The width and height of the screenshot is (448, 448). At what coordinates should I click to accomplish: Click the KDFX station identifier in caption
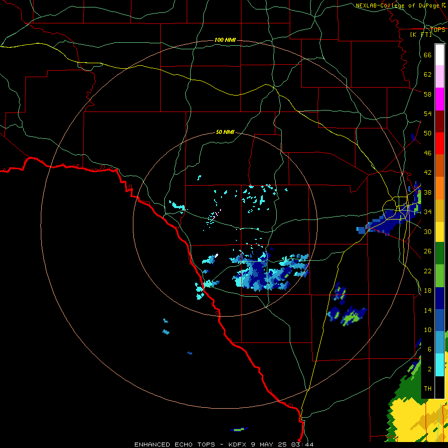coord(237,445)
